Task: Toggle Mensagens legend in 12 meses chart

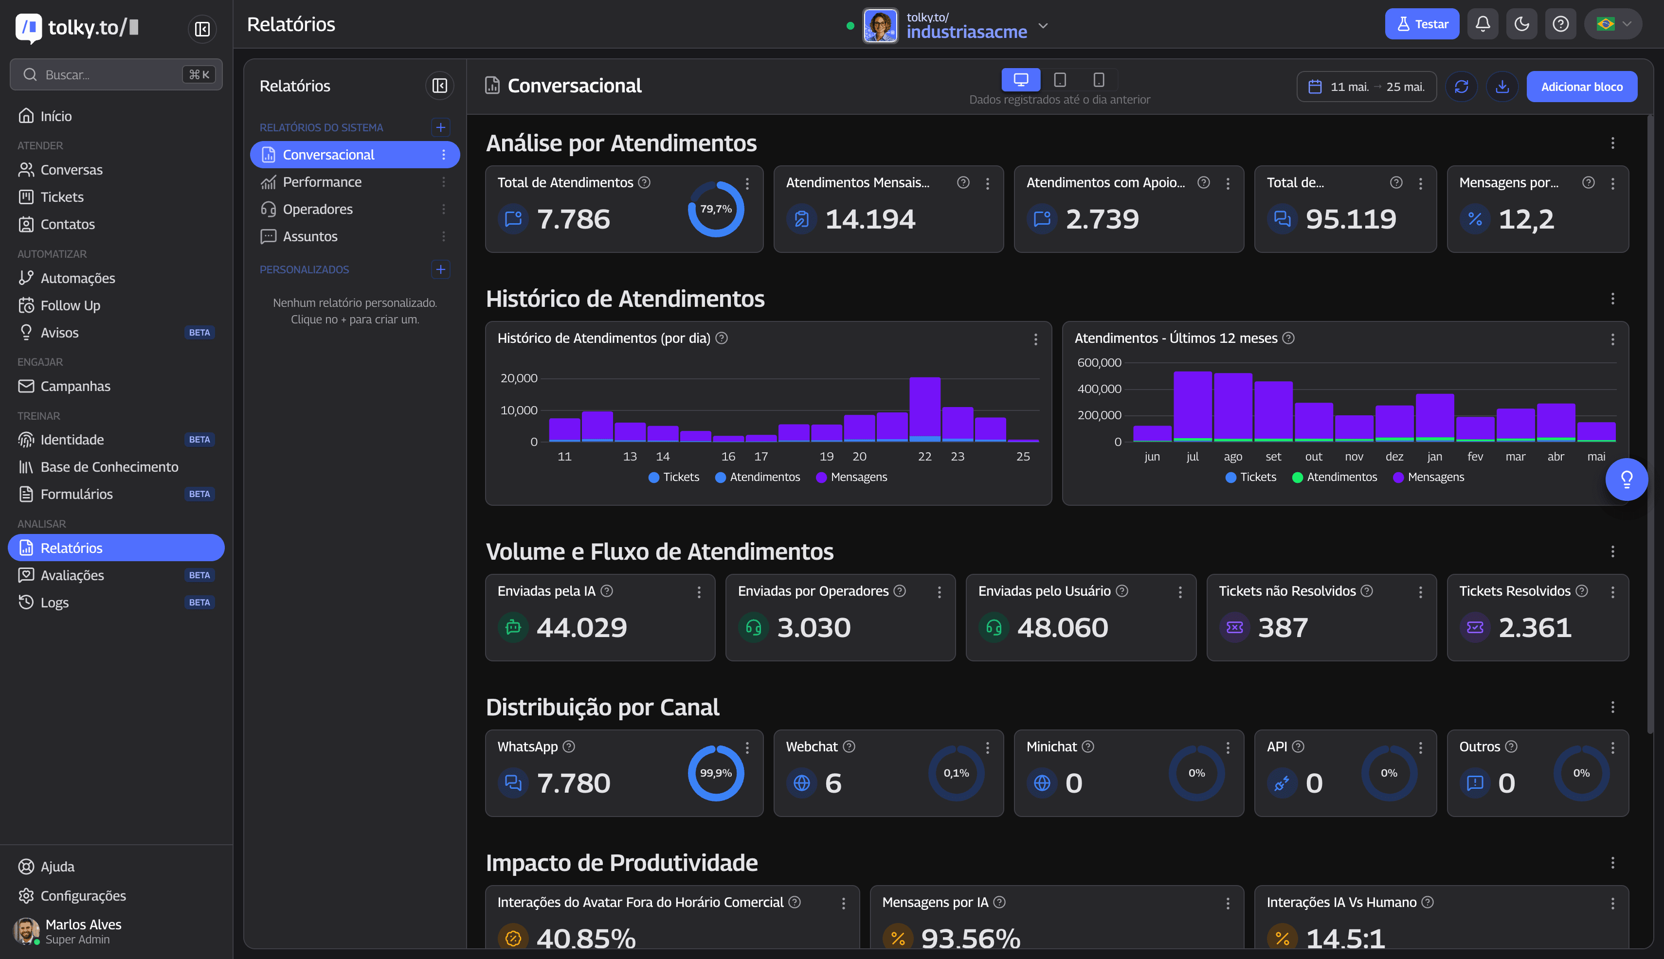Action: 1428,477
